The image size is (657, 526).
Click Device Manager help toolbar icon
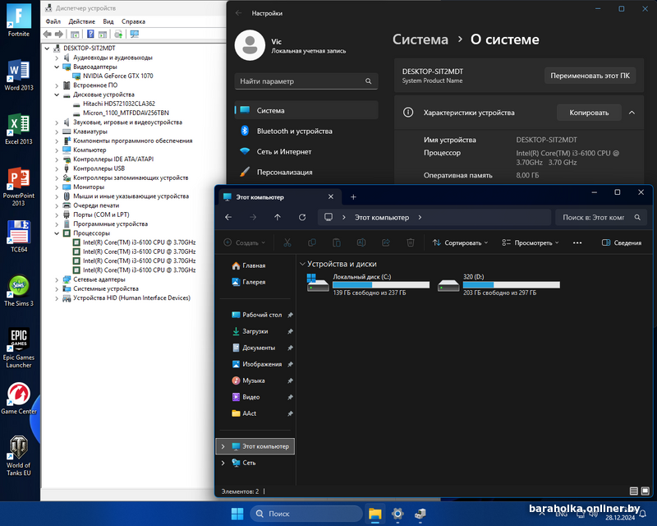click(90, 35)
